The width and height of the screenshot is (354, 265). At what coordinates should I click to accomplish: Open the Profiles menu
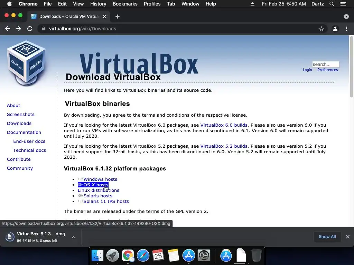(x=152, y=4)
